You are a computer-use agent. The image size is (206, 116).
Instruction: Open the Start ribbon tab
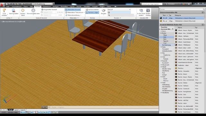[8, 6]
